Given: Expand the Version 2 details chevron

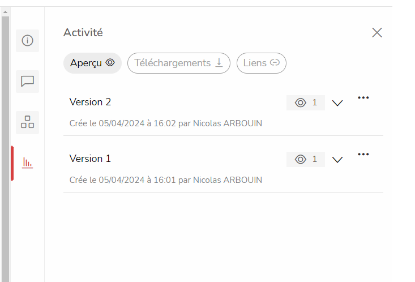Looking at the screenshot, I should pyautogui.click(x=337, y=103).
